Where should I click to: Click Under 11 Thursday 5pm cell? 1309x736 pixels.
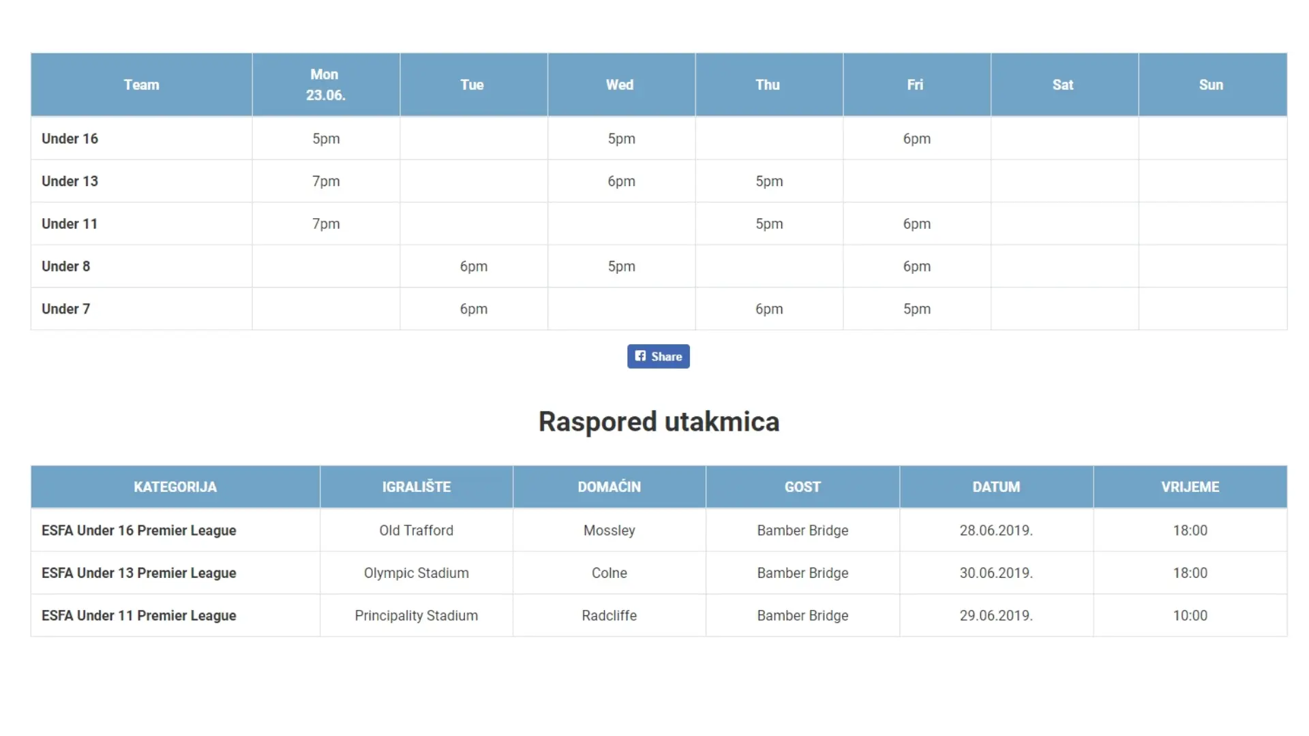pos(769,224)
